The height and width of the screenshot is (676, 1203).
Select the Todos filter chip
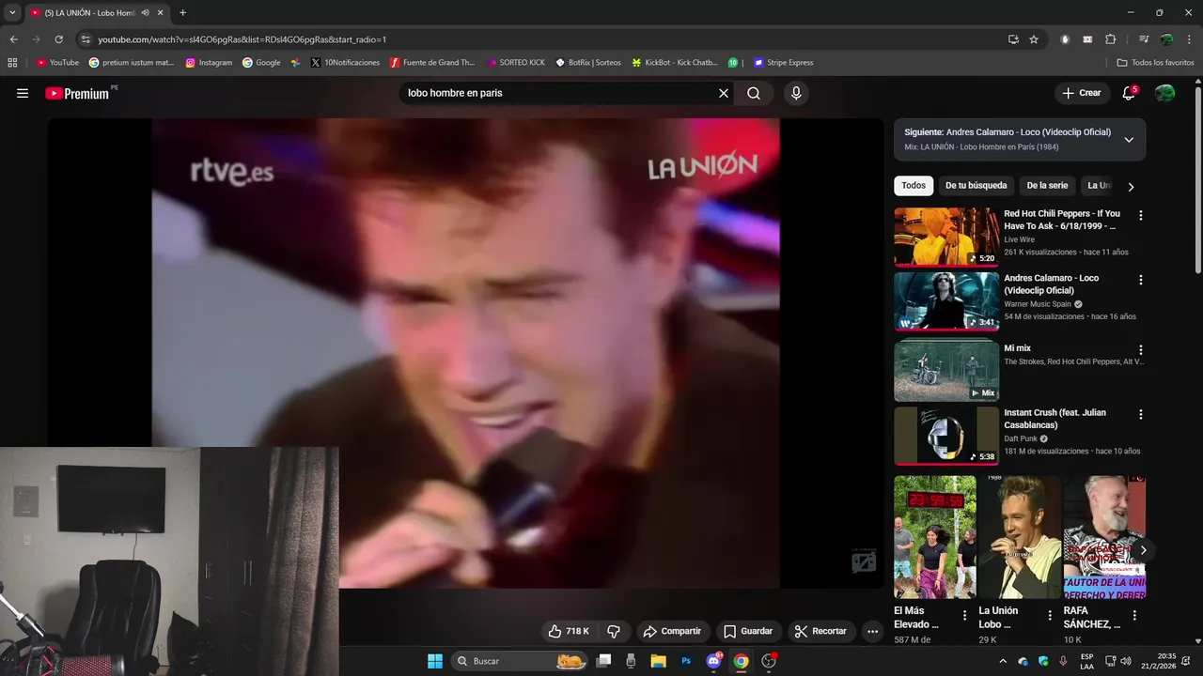(x=914, y=186)
